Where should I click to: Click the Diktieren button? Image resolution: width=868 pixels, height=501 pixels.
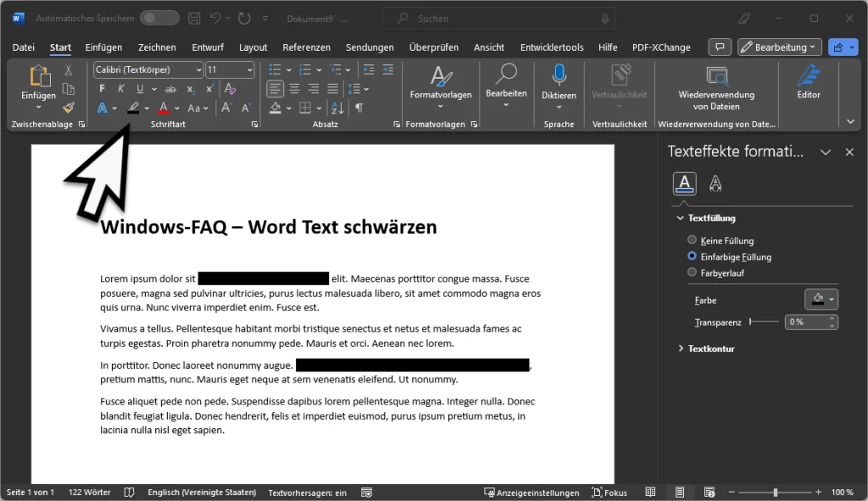559,86
